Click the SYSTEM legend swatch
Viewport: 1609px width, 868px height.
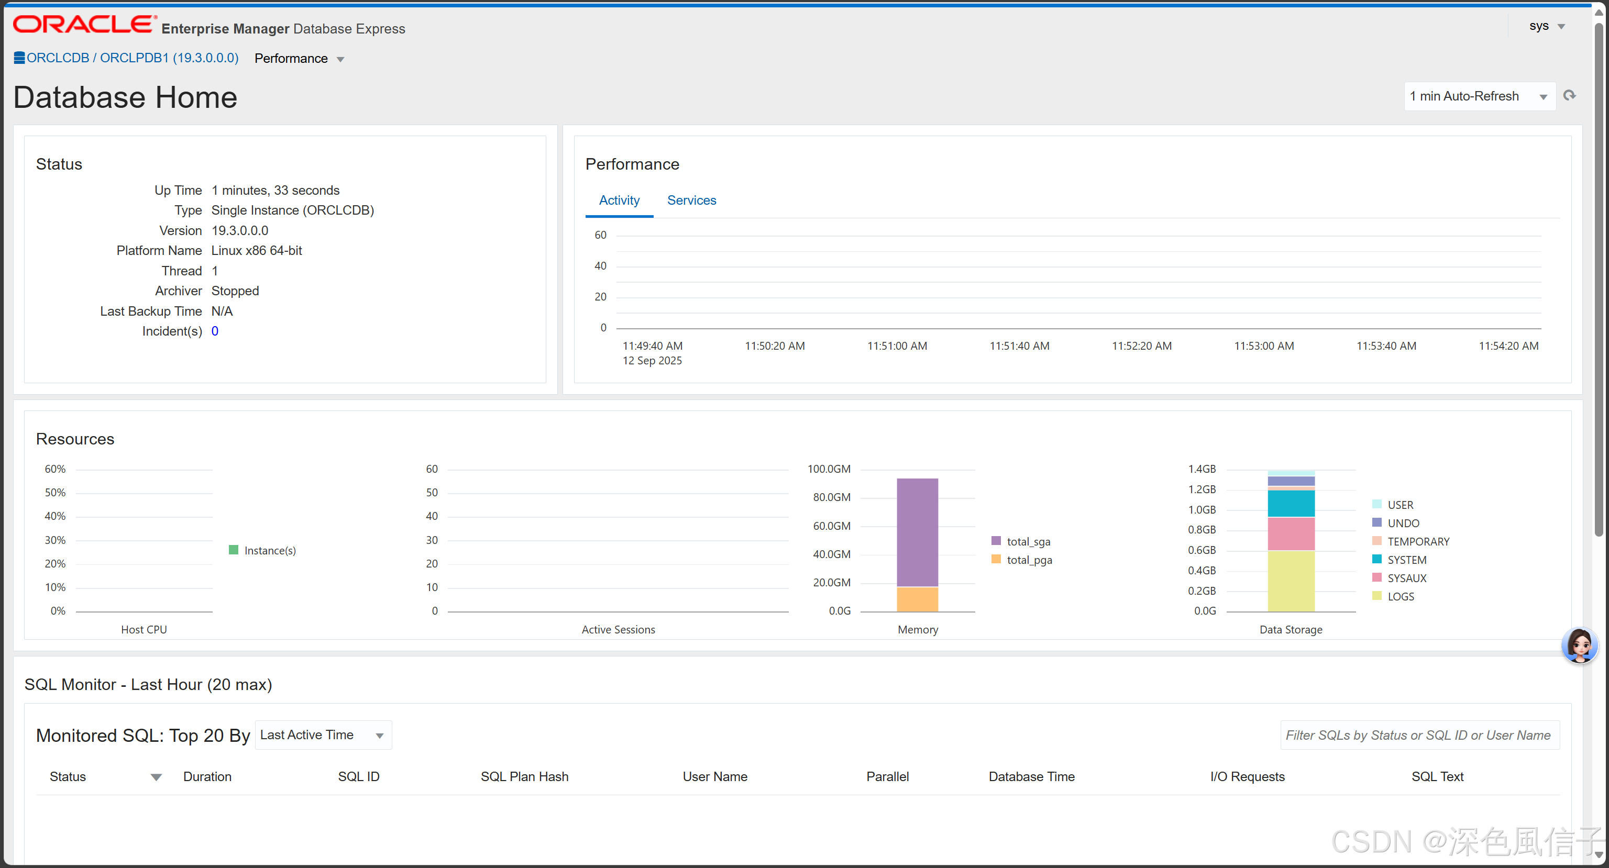click(x=1376, y=559)
